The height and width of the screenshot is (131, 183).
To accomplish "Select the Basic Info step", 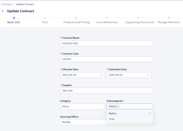I will pos(14,22).
